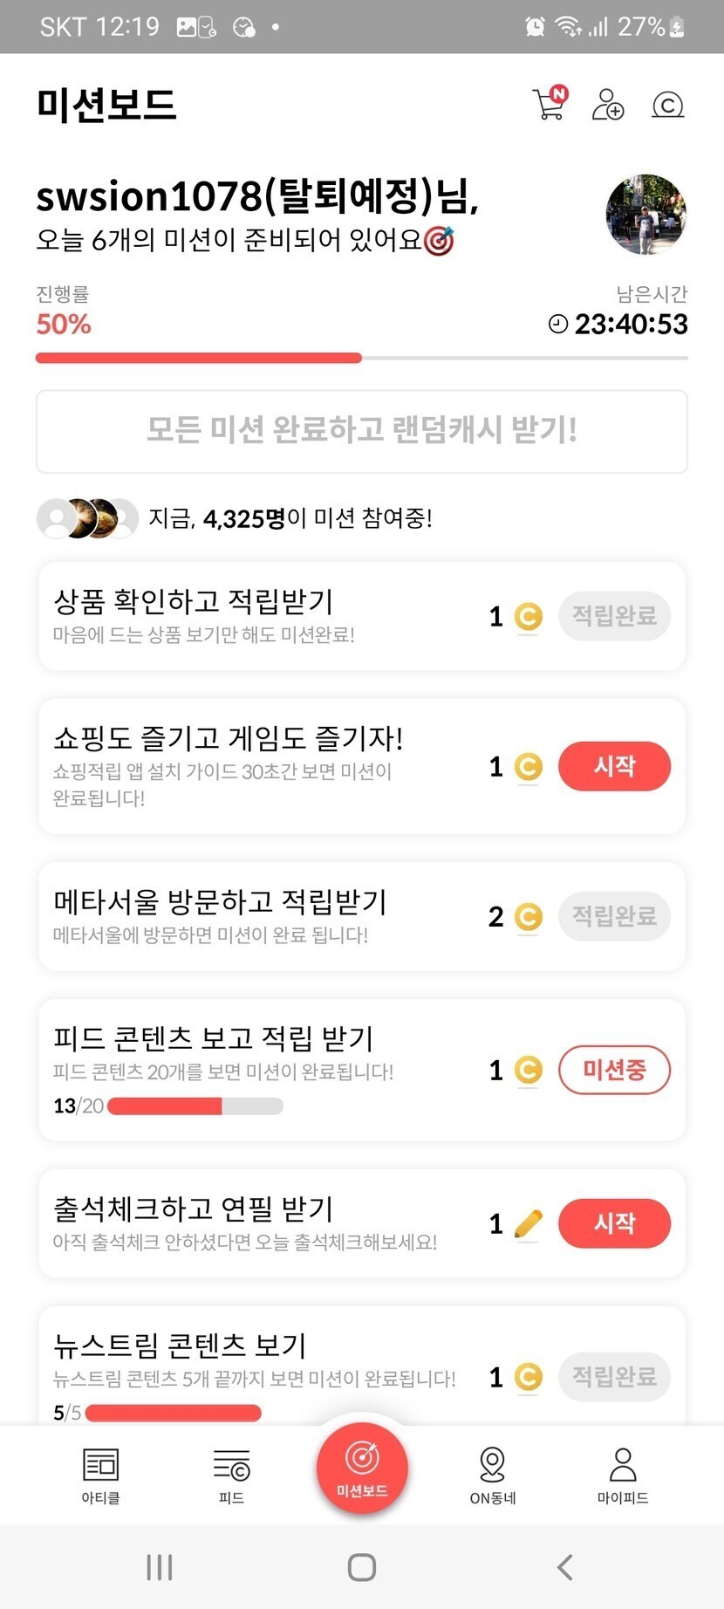Viewport: 724px width, 1609px height.
Task: Tap the 미션중 button for feed content
Action: (614, 1070)
